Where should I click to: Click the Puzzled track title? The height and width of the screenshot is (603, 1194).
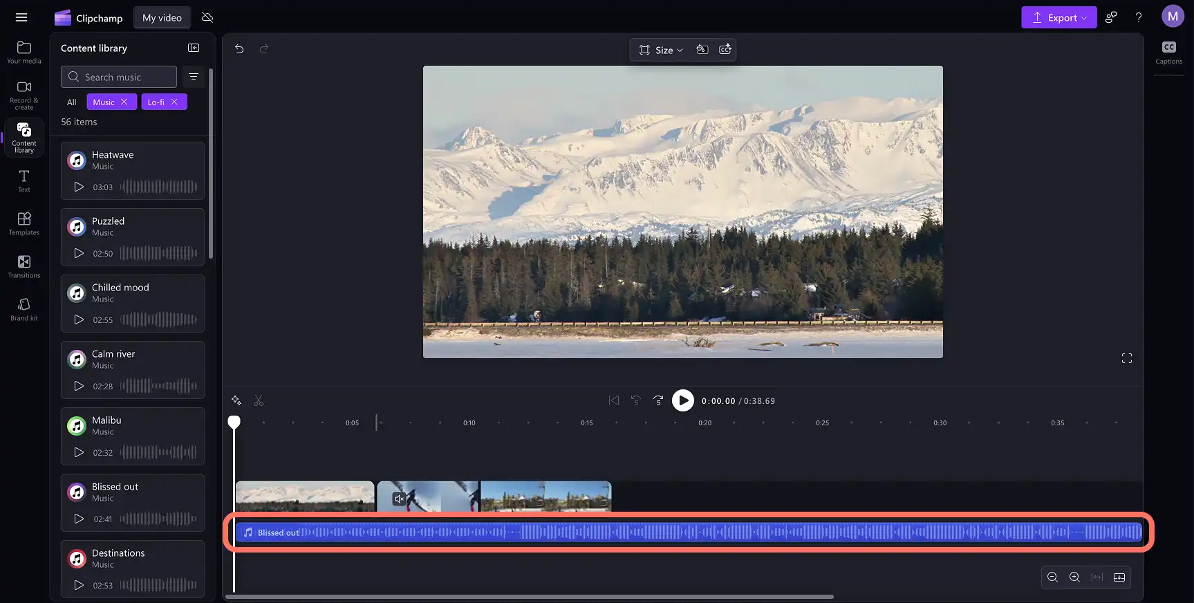pyautogui.click(x=108, y=221)
